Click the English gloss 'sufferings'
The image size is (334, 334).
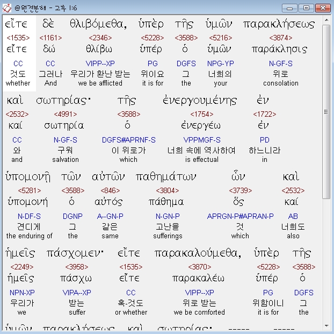tap(168, 236)
